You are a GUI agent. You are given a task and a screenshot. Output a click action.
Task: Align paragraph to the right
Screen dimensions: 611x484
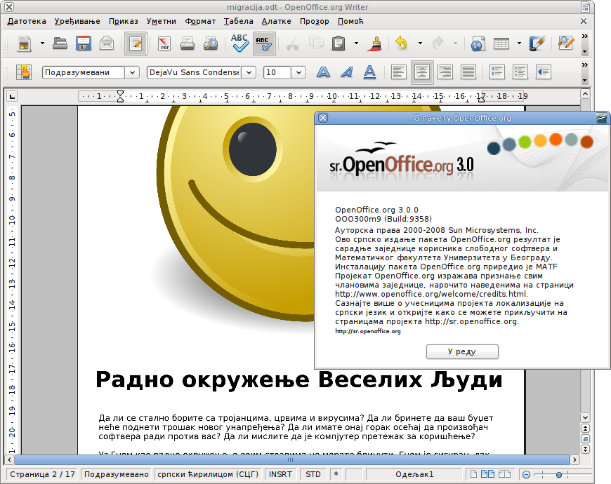pos(445,72)
